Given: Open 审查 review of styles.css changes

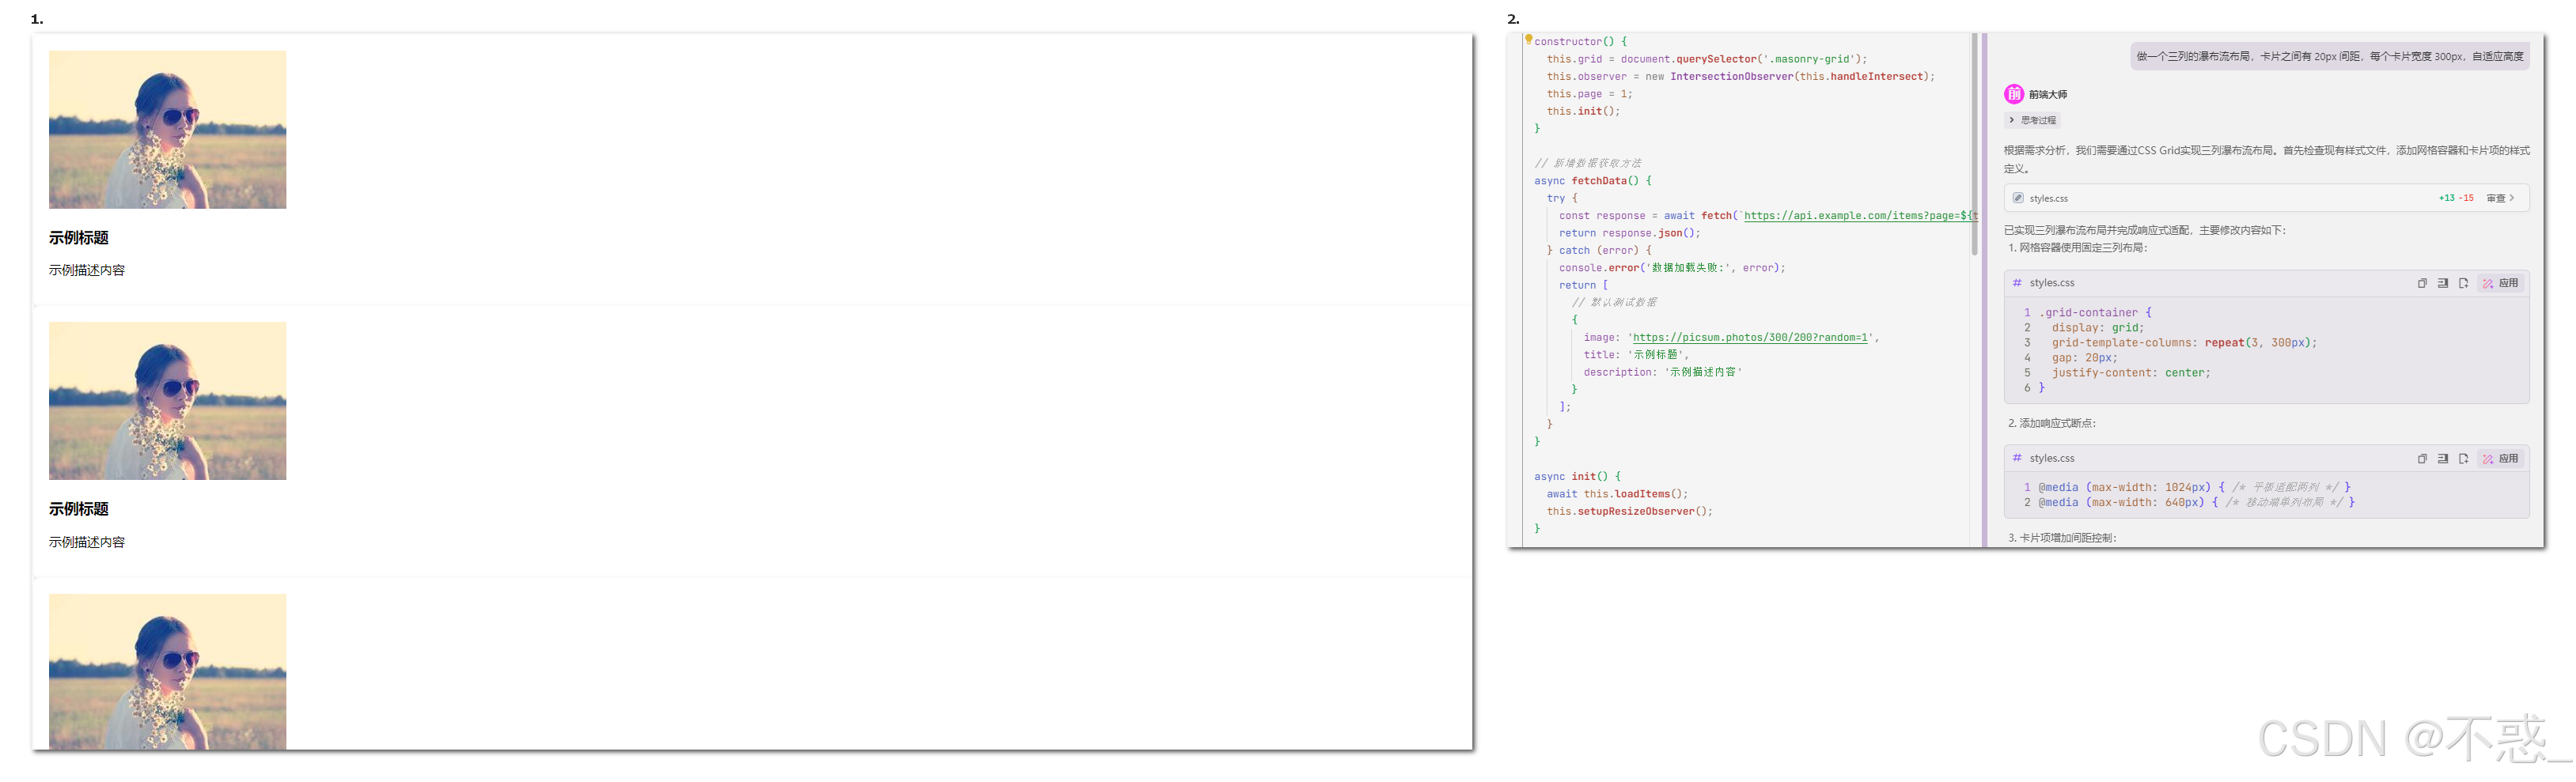Looking at the screenshot, I should [2500, 198].
